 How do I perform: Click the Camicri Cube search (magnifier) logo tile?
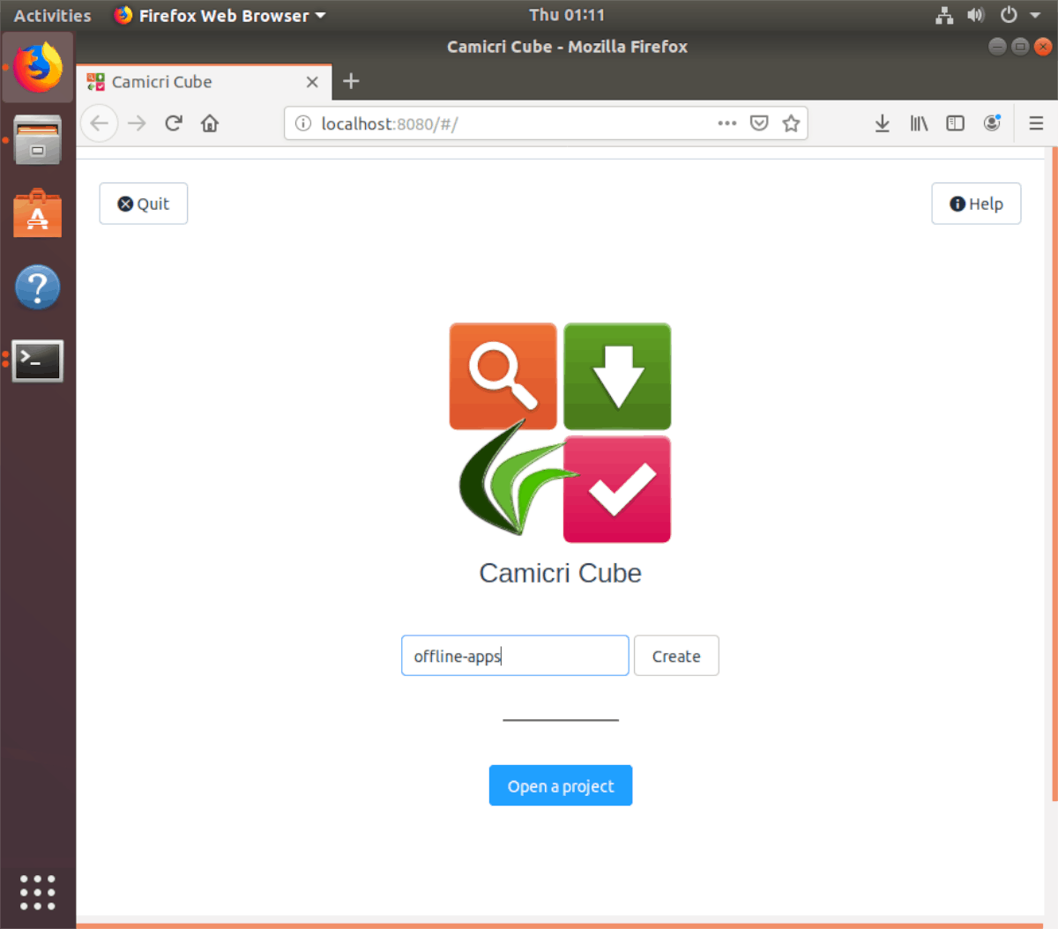click(x=503, y=376)
